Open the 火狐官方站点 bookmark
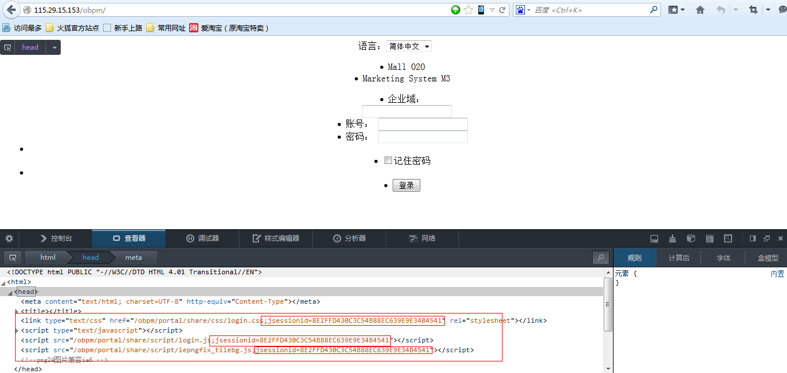Viewport: 787px width, 373px height. coord(72,28)
